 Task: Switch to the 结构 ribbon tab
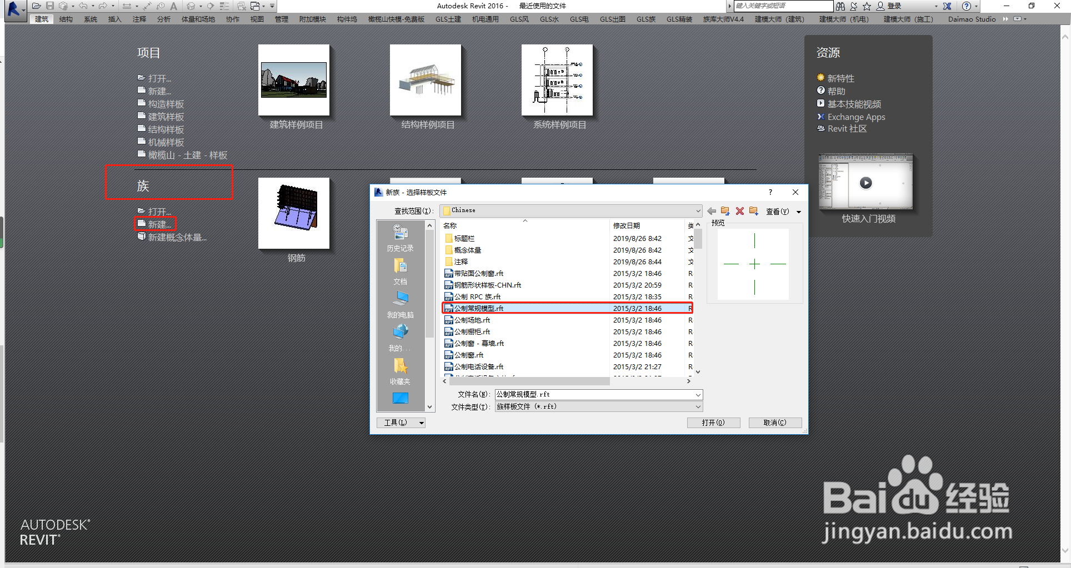click(x=66, y=19)
